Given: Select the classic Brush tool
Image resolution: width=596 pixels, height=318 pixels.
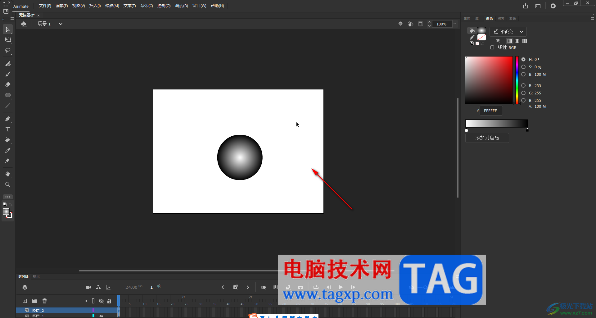Looking at the screenshot, I should [x=8, y=74].
